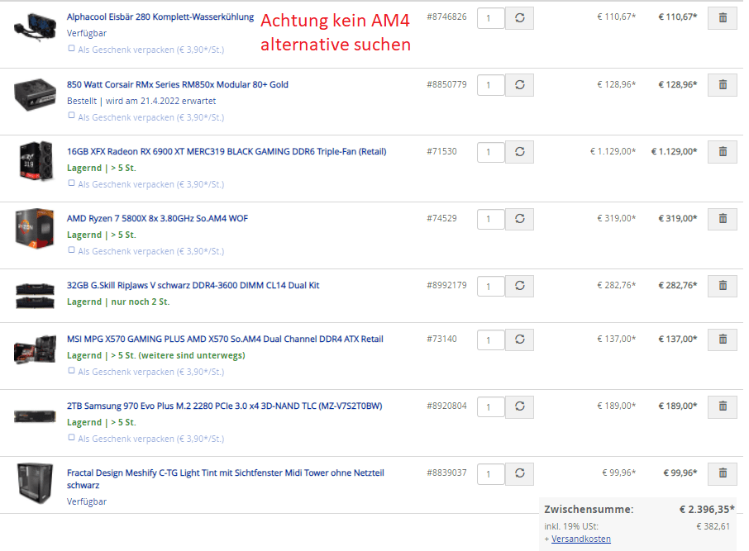Select article number #71530
This screenshot has width=749, height=551.
(x=441, y=151)
